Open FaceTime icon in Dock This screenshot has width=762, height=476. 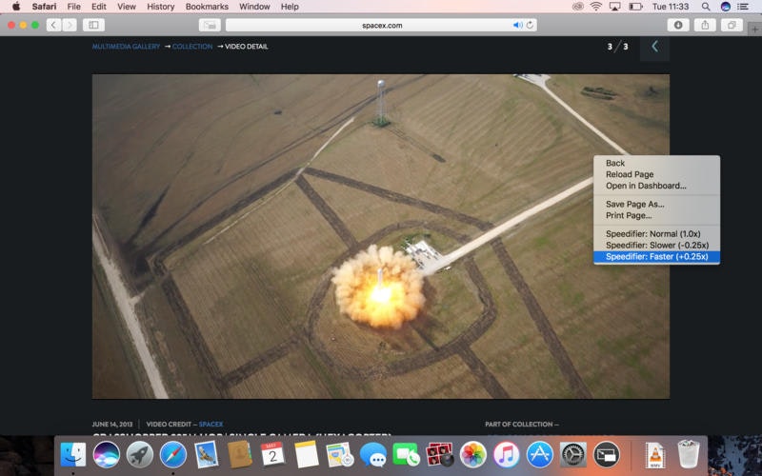tap(407, 455)
